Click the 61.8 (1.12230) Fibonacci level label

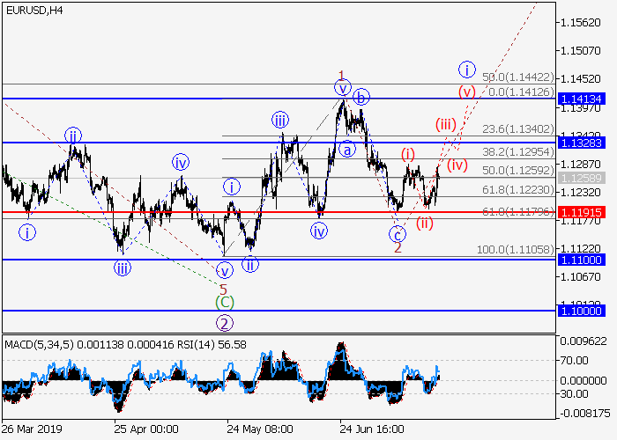click(x=517, y=190)
